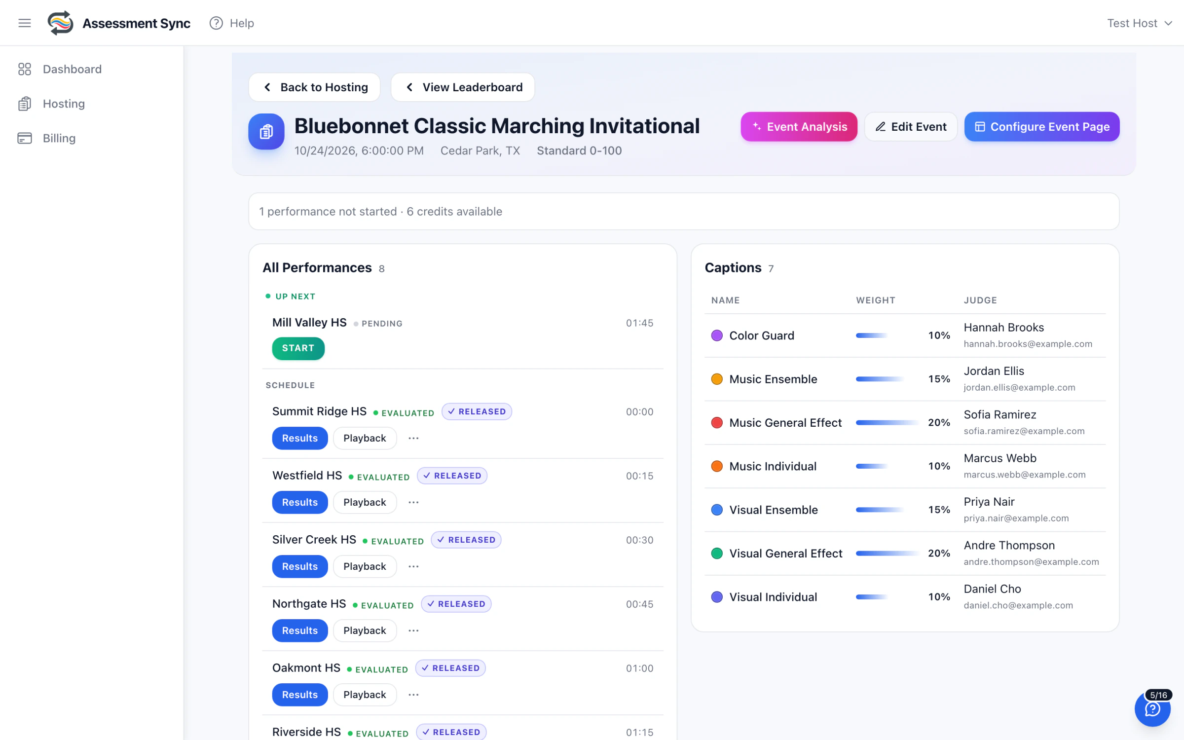Click the Back to Hosting chevron arrow
This screenshot has width=1184, height=740.
267,87
